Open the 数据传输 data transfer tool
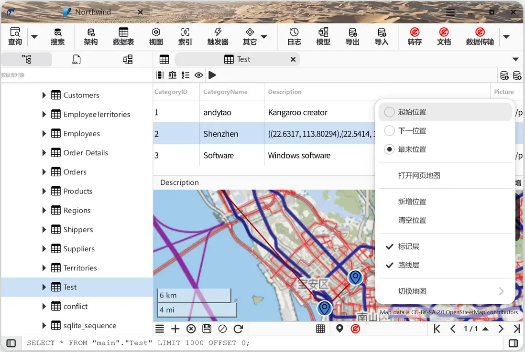525x352 pixels. tap(480, 36)
